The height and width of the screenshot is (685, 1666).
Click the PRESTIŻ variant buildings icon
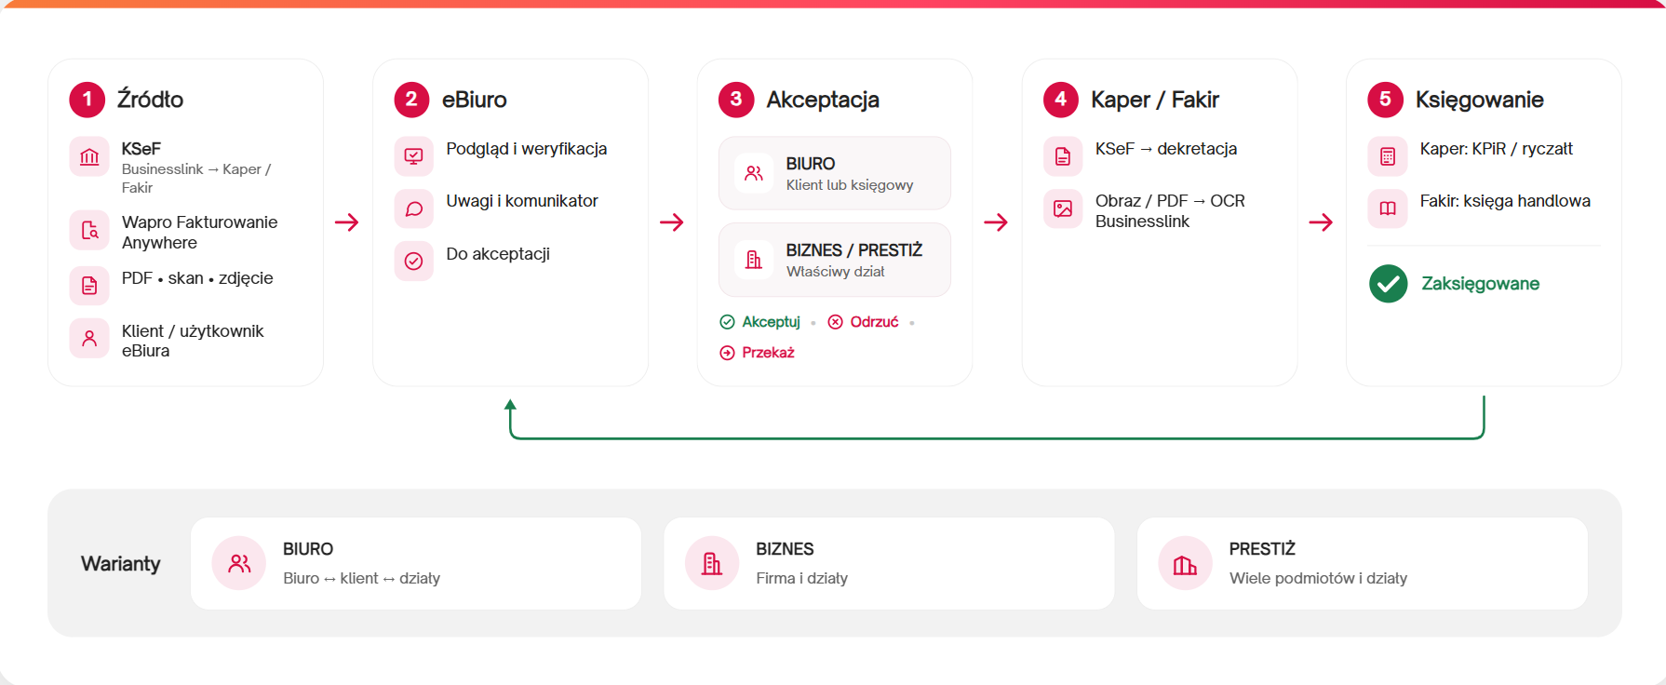click(1185, 563)
